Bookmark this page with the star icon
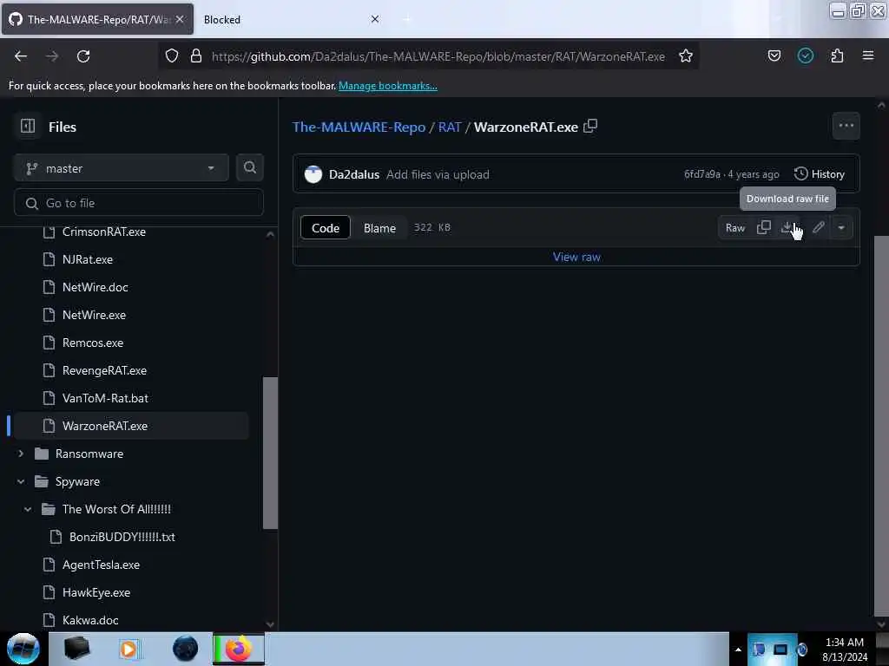This screenshot has height=666, width=889. [x=686, y=56]
